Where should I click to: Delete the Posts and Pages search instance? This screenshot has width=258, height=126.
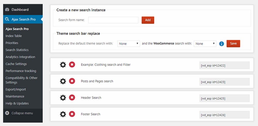pos(72,81)
